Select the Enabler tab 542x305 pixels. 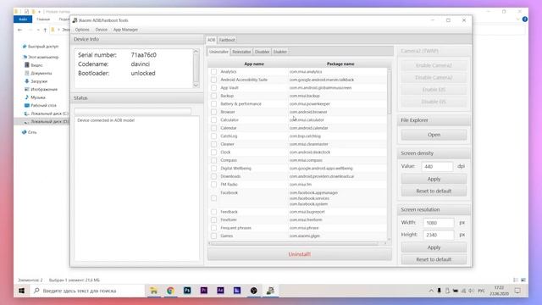tap(280, 52)
